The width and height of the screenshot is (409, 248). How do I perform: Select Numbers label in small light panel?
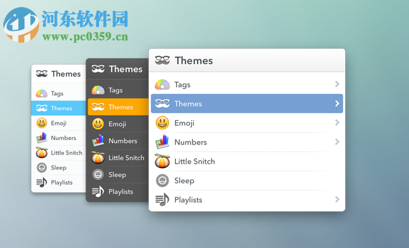pyautogui.click(x=63, y=138)
